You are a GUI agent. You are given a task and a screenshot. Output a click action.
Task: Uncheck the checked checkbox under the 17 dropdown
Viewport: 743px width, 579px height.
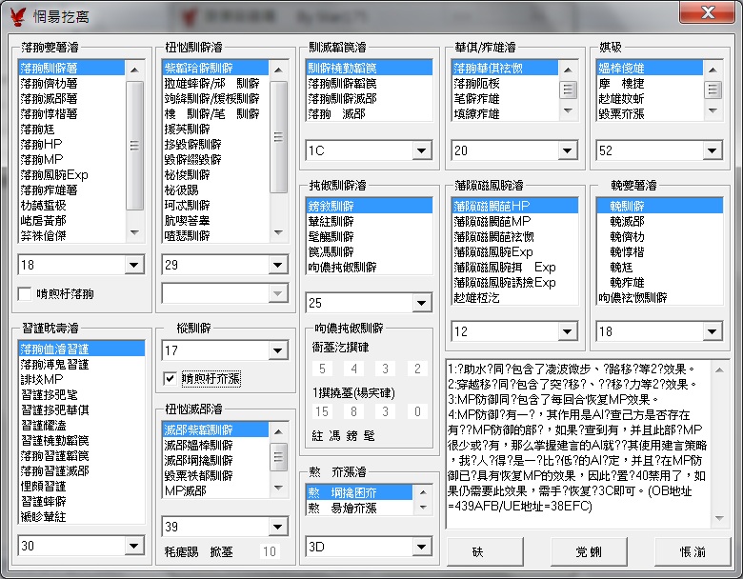coord(171,379)
